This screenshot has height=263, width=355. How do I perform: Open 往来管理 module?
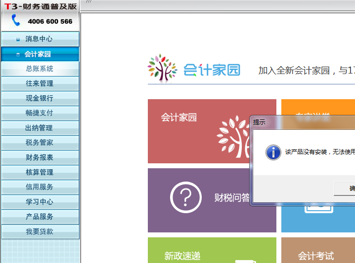(41, 83)
